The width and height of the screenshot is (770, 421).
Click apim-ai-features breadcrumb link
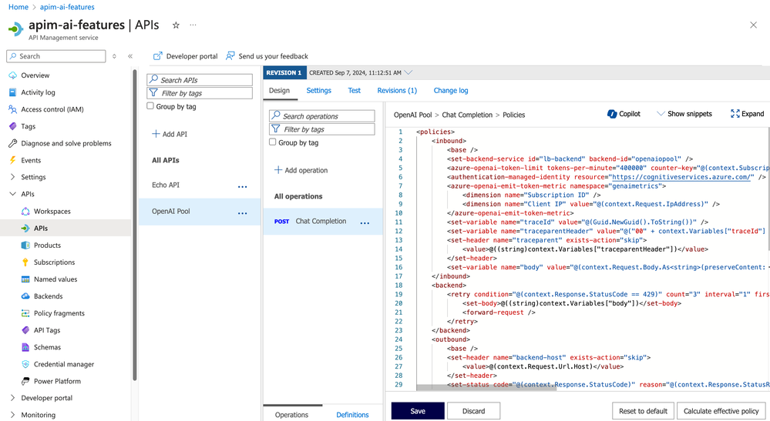pyautogui.click(x=67, y=7)
